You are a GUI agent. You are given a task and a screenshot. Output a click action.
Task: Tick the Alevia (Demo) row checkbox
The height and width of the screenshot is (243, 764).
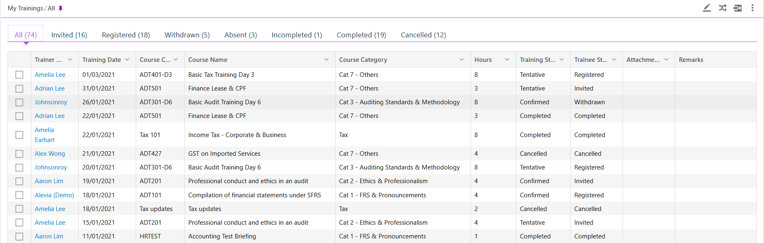click(19, 195)
